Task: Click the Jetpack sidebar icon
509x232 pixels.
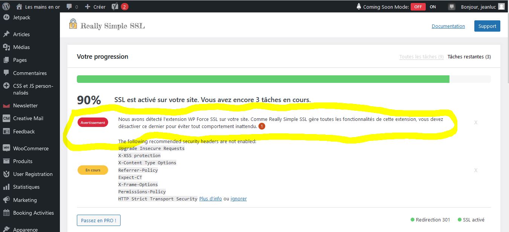Action: tap(6, 17)
